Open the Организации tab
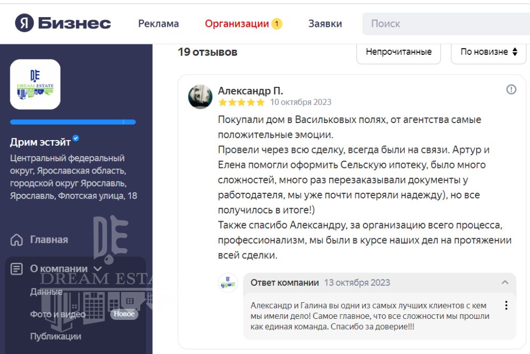530x354 pixels. tap(237, 24)
